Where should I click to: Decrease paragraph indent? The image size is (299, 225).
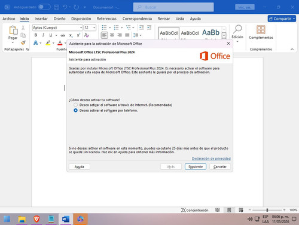tap(141, 28)
